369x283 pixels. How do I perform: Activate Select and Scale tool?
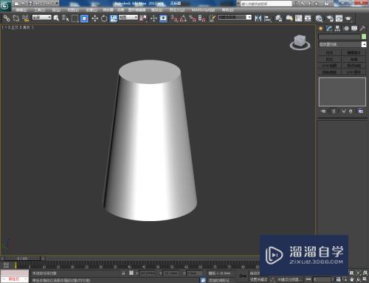tap(114, 18)
